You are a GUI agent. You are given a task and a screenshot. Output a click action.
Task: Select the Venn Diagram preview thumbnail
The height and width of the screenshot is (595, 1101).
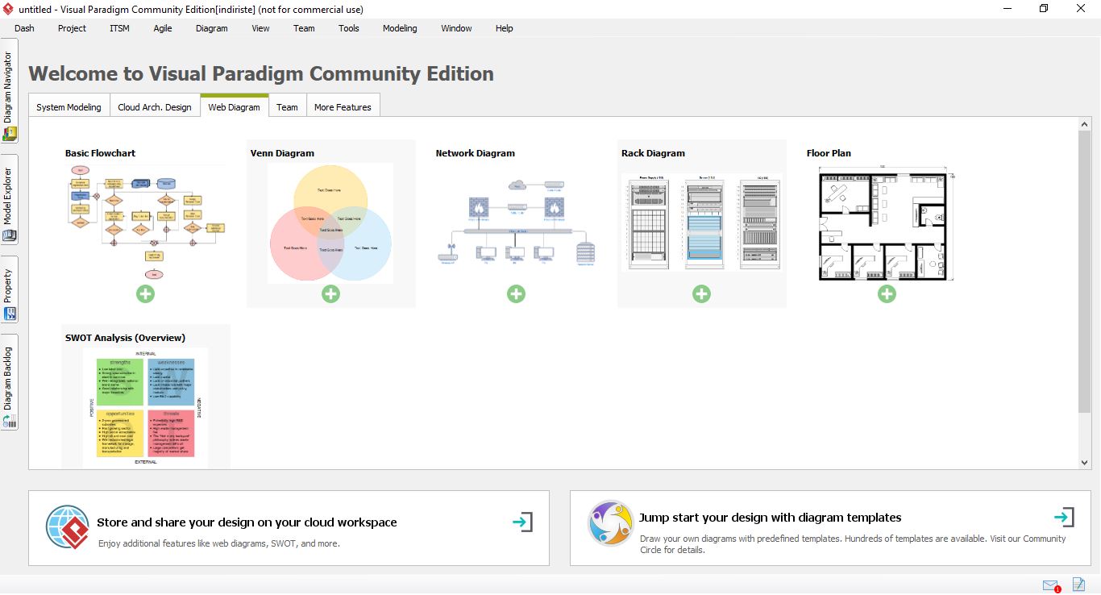coord(331,223)
